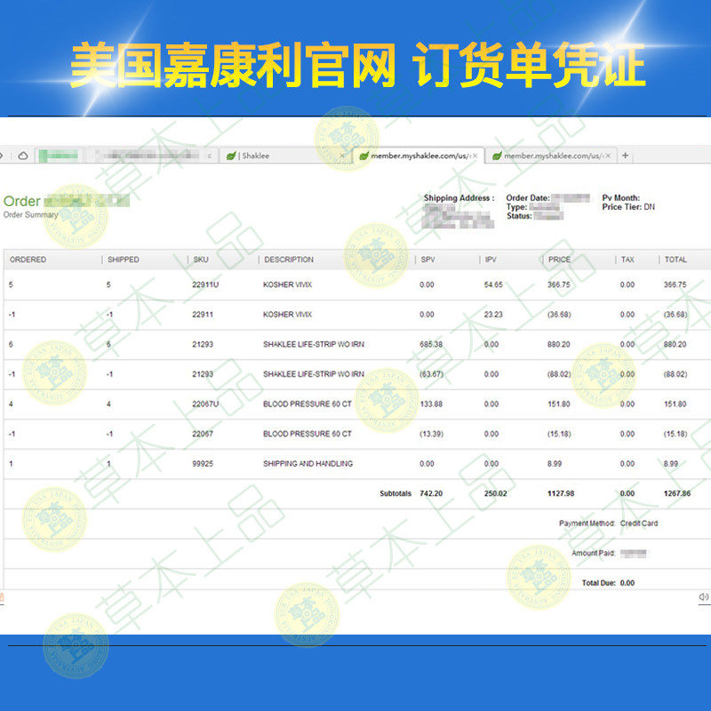Click the Order heading text

(x=21, y=201)
